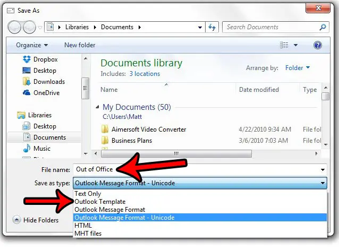Screen dimensions: 339x250
Task: Expand the Organize dropdown menu
Action: click(x=32, y=45)
